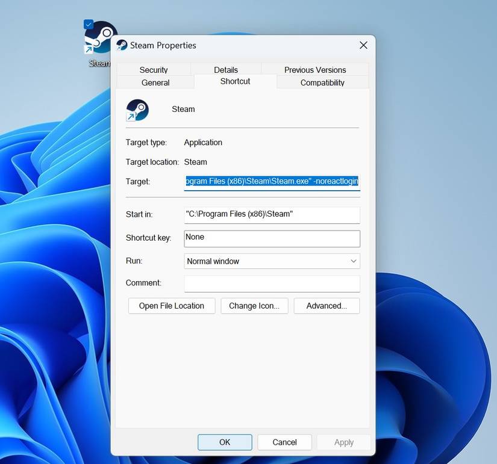Click the Steam icon in the title bar
This screenshot has height=464, width=497.
pos(122,45)
